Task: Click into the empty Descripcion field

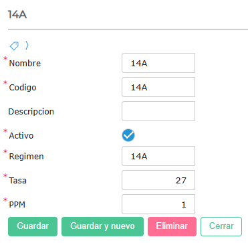Action: pyautogui.click(x=158, y=111)
